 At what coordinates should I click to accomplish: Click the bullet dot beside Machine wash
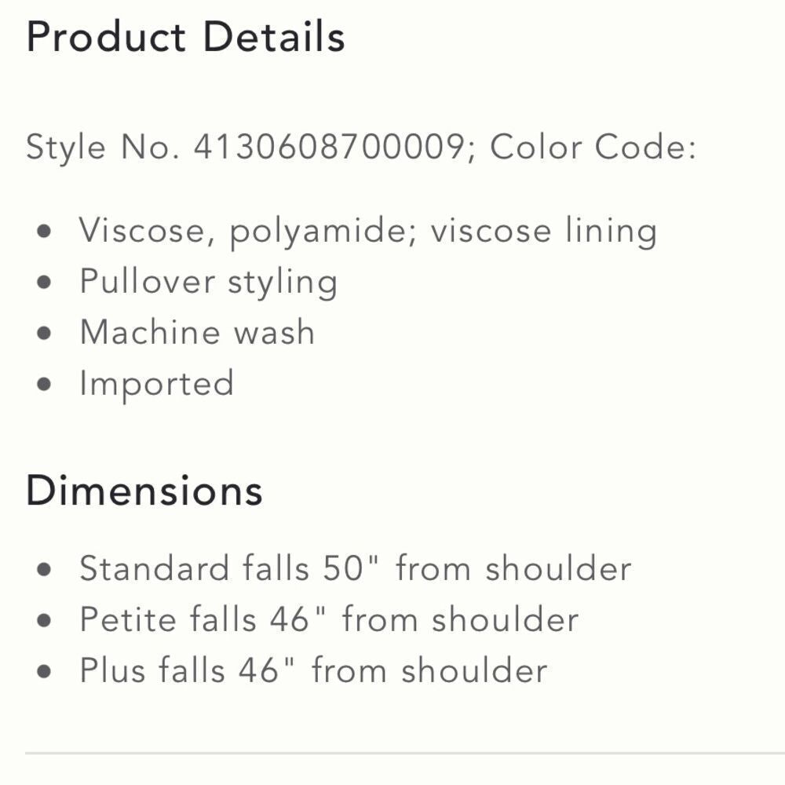44,333
